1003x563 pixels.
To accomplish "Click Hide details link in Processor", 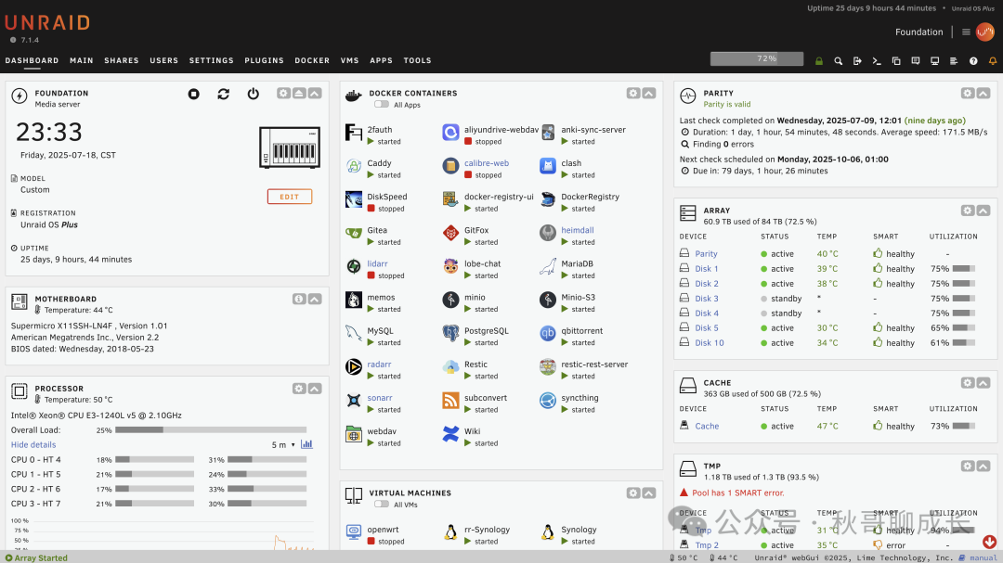I will (x=33, y=445).
